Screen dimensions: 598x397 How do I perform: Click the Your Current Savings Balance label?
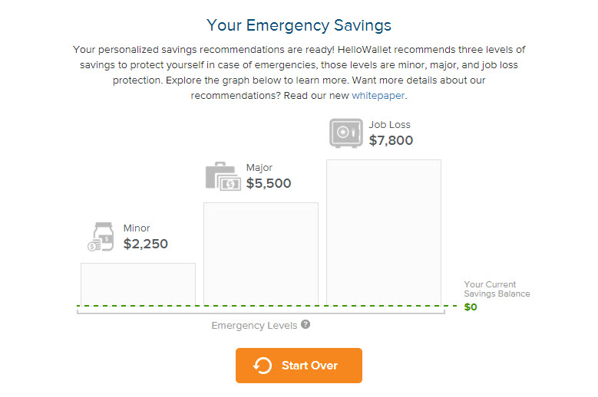coord(497,289)
